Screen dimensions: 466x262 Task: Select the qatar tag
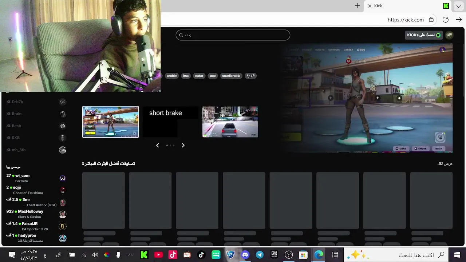(x=199, y=76)
